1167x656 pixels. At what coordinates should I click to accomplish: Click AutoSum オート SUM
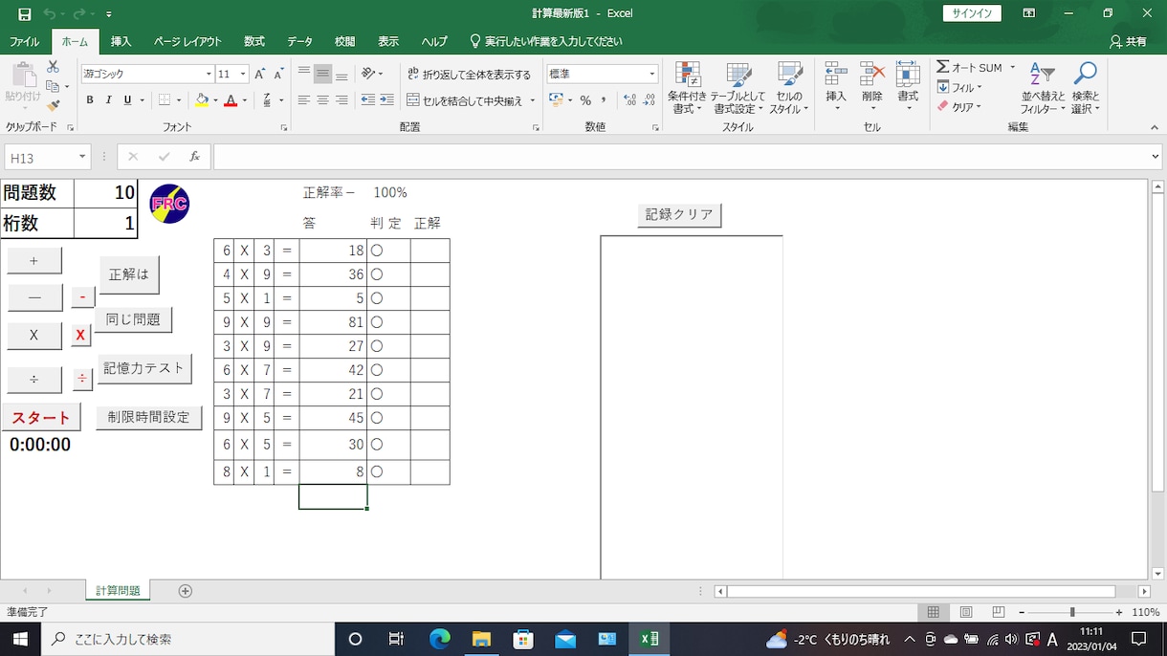[x=969, y=68]
